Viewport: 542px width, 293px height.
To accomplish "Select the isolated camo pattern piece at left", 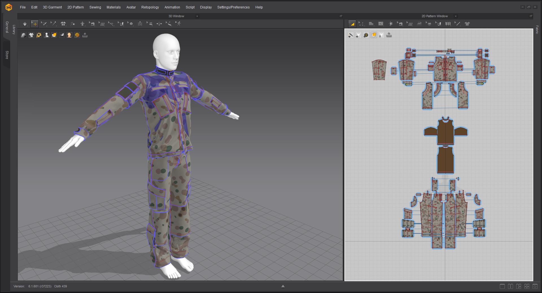I will (x=379, y=70).
